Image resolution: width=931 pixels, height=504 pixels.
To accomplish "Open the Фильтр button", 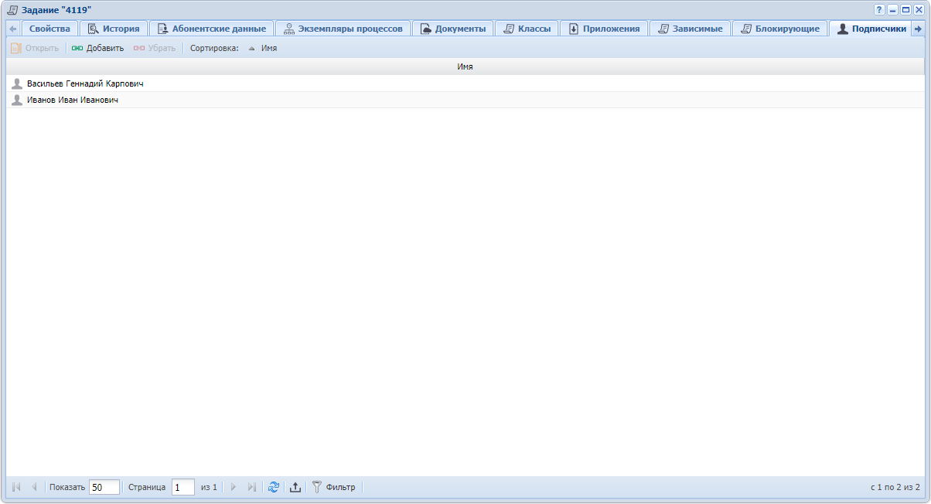I will click(x=333, y=487).
